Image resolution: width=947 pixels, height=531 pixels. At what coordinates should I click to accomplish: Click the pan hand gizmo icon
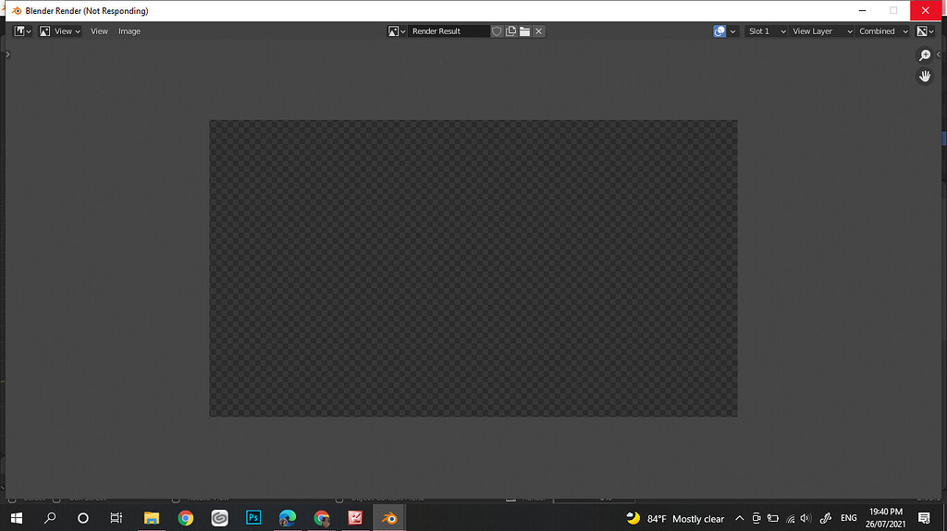coord(925,77)
